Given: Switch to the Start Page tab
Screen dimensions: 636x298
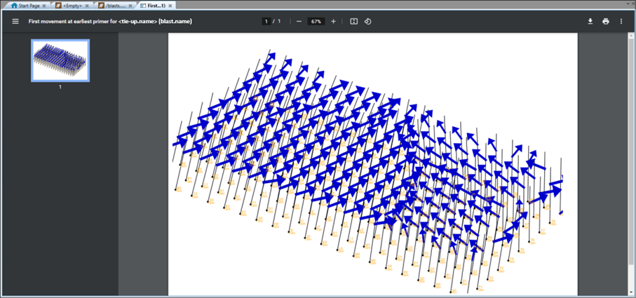Looking at the screenshot, I should (x=28, y=6).
